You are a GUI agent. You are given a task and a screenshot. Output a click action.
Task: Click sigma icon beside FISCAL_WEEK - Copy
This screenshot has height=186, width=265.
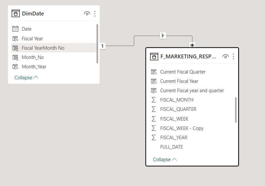pos(154,128)
